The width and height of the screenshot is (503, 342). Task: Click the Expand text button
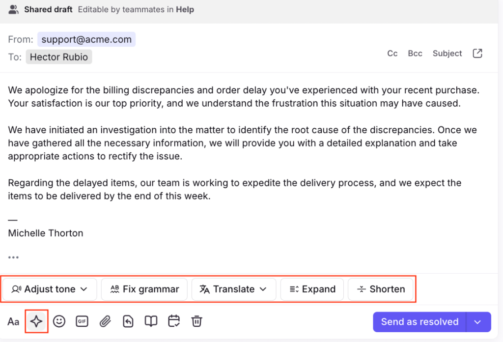[312, 289]
